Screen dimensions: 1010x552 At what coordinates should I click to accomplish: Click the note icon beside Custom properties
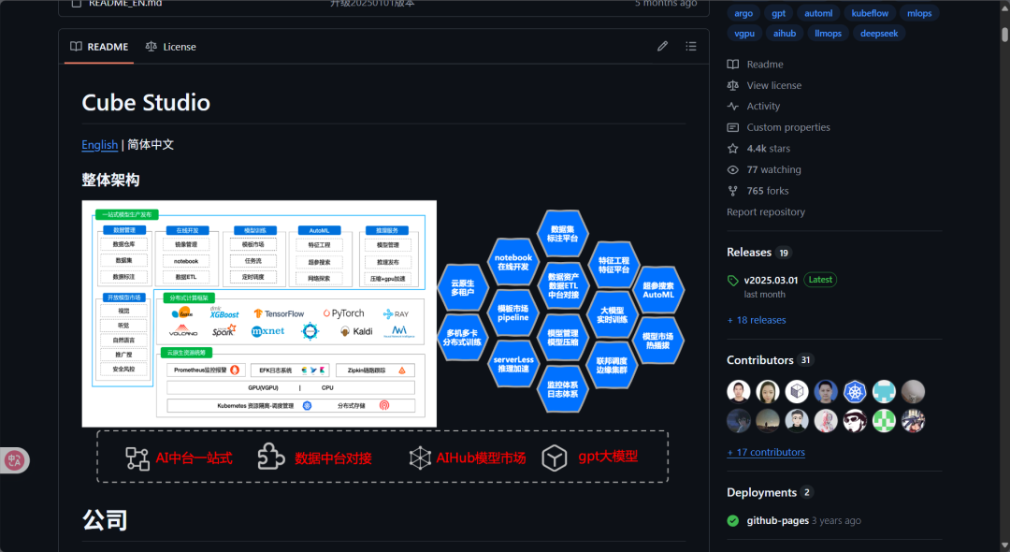733,127
